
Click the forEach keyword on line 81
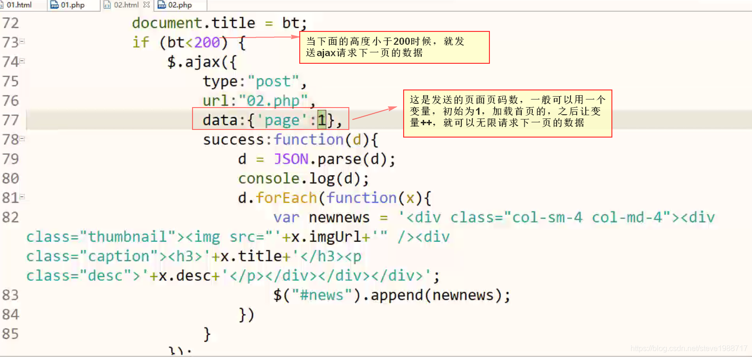pyautogui.click(x=286, y=198)
